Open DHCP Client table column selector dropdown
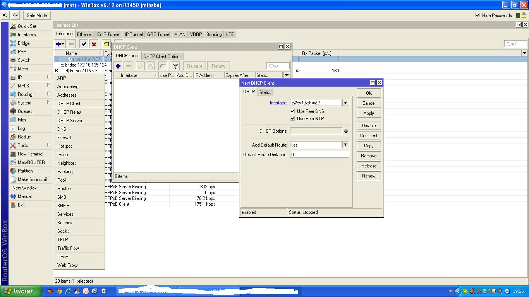The width and height of the screenshot is (529, 297). point(287,75)
